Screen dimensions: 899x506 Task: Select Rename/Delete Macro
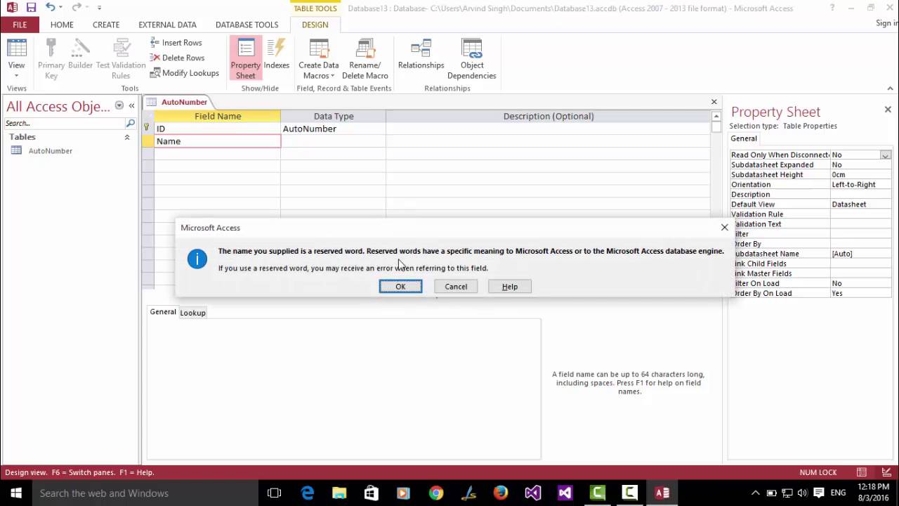coord(365,59)
